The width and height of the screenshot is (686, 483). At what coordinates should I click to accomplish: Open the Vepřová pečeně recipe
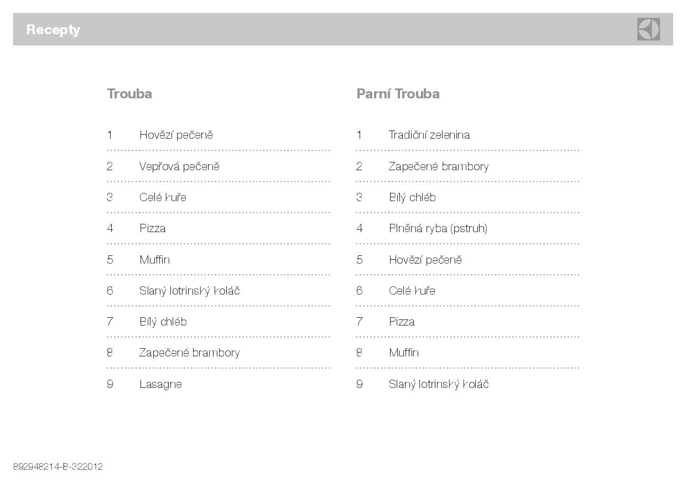tap(179, 166)
